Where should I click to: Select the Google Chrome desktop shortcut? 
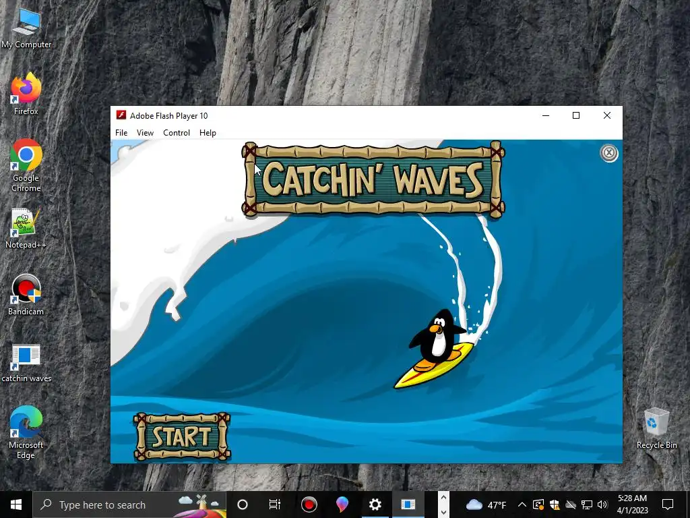(26, 166)
